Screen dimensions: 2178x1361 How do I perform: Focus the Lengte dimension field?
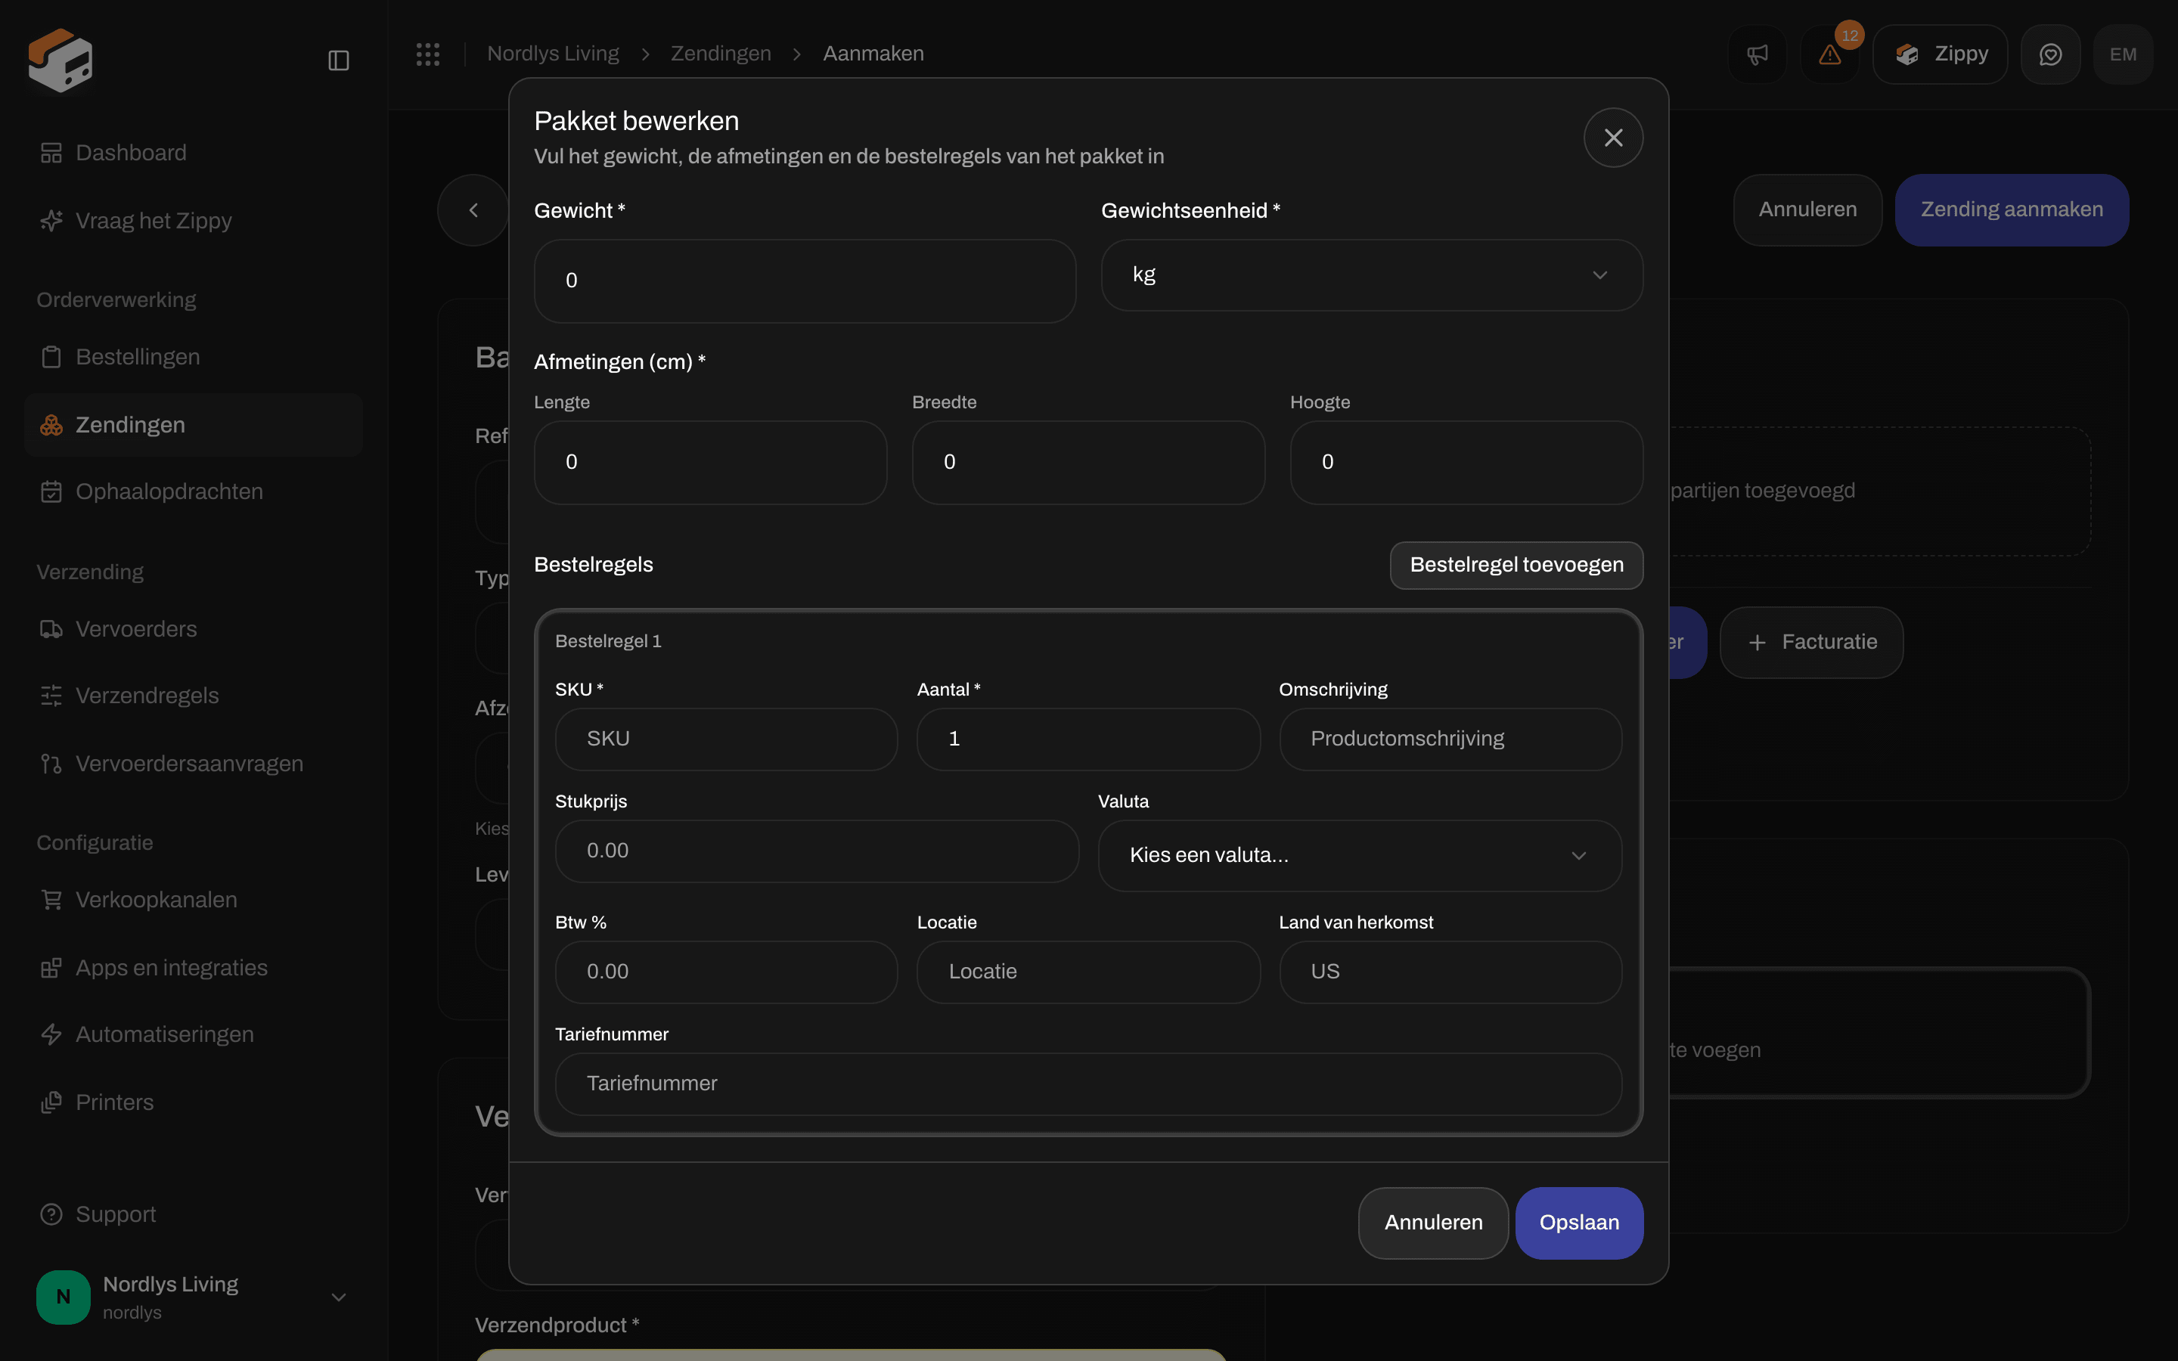click(710, 463)
